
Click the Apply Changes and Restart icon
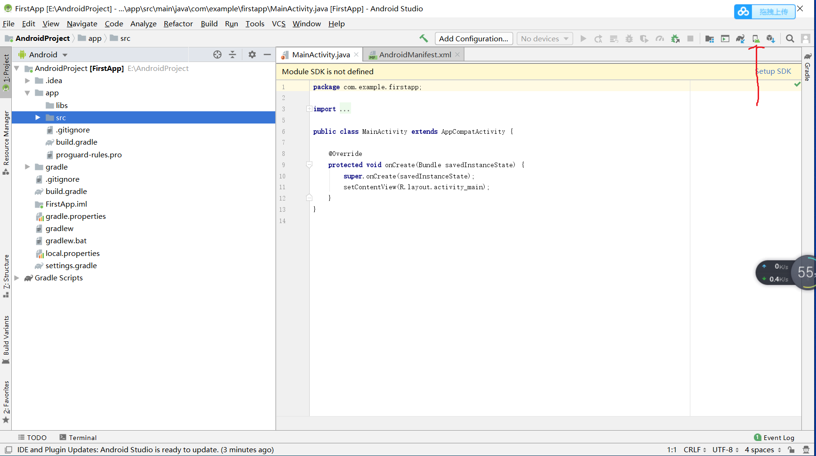598,39
